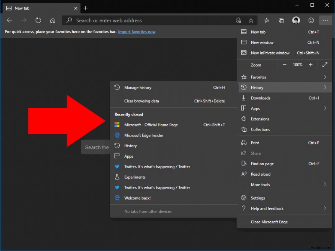Open the Favorites list toolbar icon

point(266,20)
